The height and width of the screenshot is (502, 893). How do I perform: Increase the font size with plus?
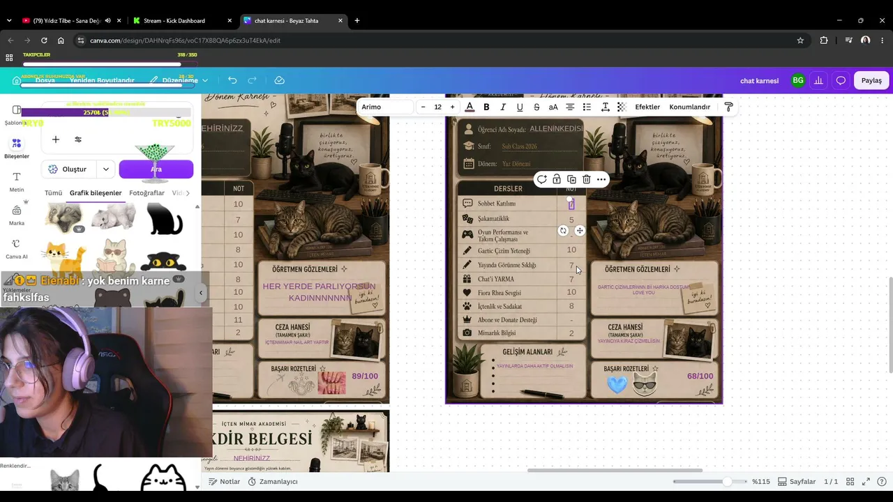tap(452, 107)
